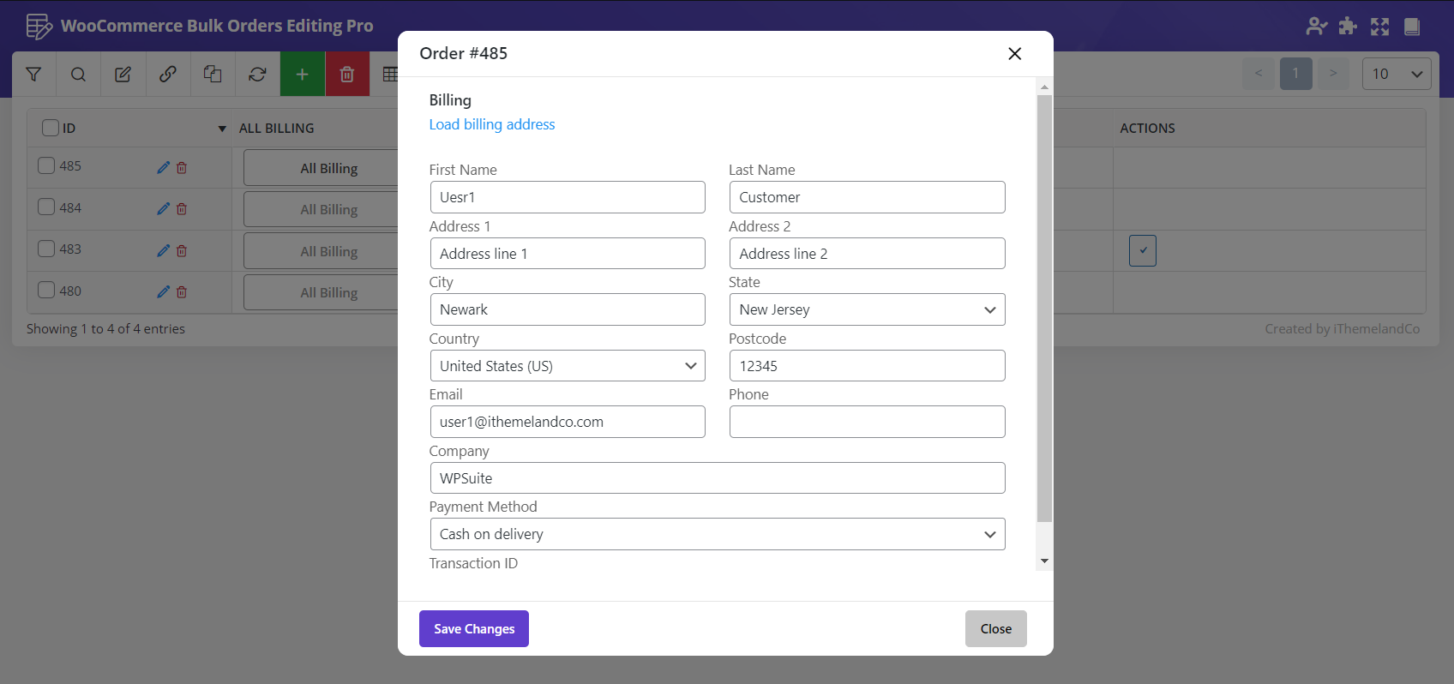This screenshot has height=684, width=1454.
Task: Click the refresh/reload icon
Action: (257, 75)
